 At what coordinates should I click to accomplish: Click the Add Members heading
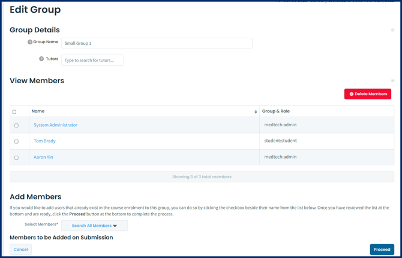pyautogui.click(x=35, y=196)
